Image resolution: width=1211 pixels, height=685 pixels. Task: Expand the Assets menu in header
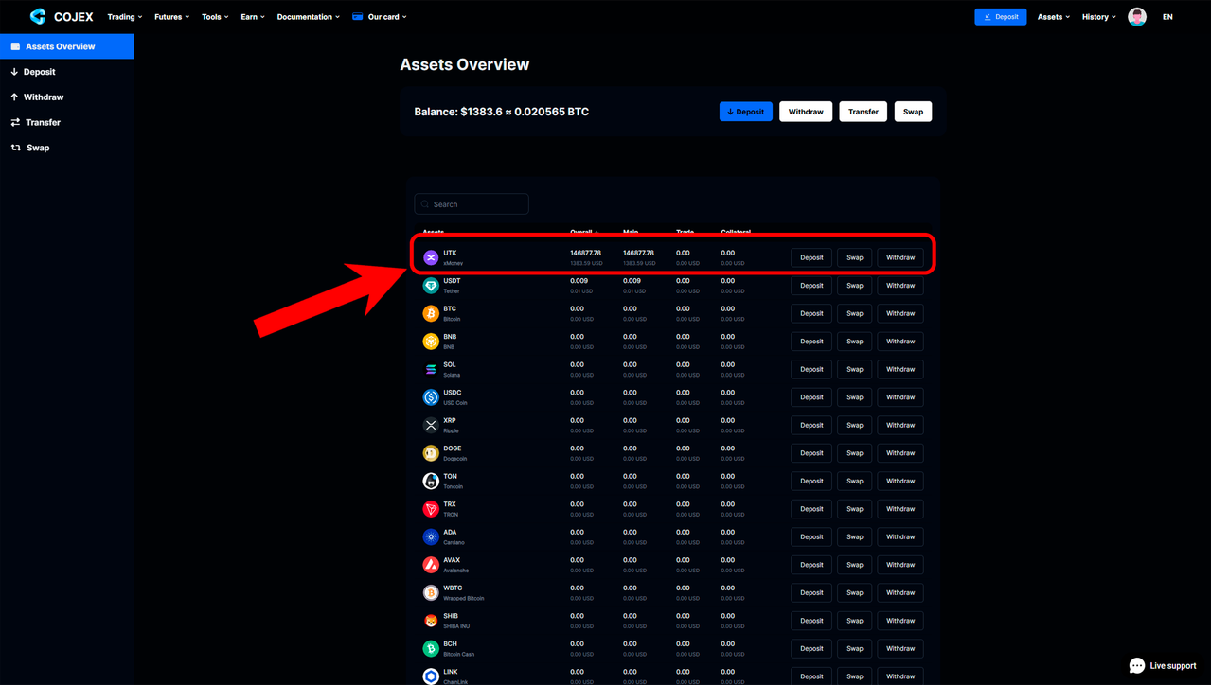coord(1054,17)
